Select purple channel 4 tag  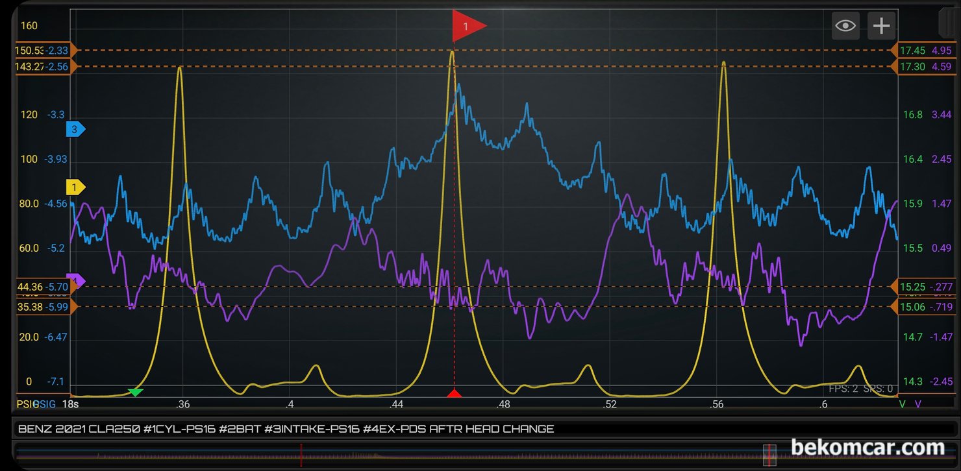point(76,281)
